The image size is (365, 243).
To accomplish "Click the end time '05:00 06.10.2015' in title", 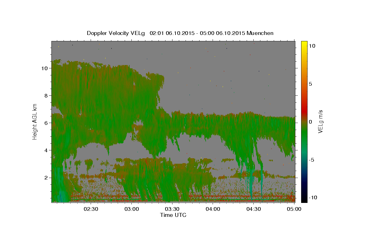I will pyautogui.click(x=223, y=33).
